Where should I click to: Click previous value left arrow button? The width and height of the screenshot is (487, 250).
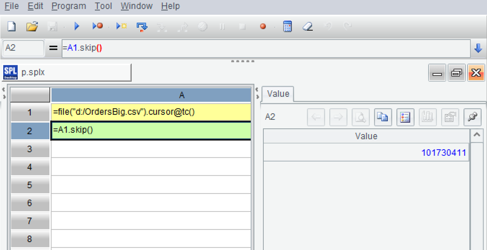coord(316,117)
